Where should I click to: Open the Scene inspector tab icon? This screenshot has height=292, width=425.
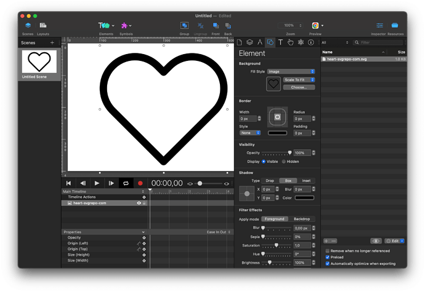pyautogui.click(x=249, y=42)
